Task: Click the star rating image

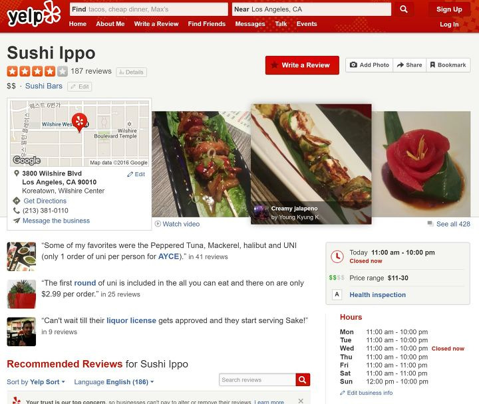Action: coord(37,71)
